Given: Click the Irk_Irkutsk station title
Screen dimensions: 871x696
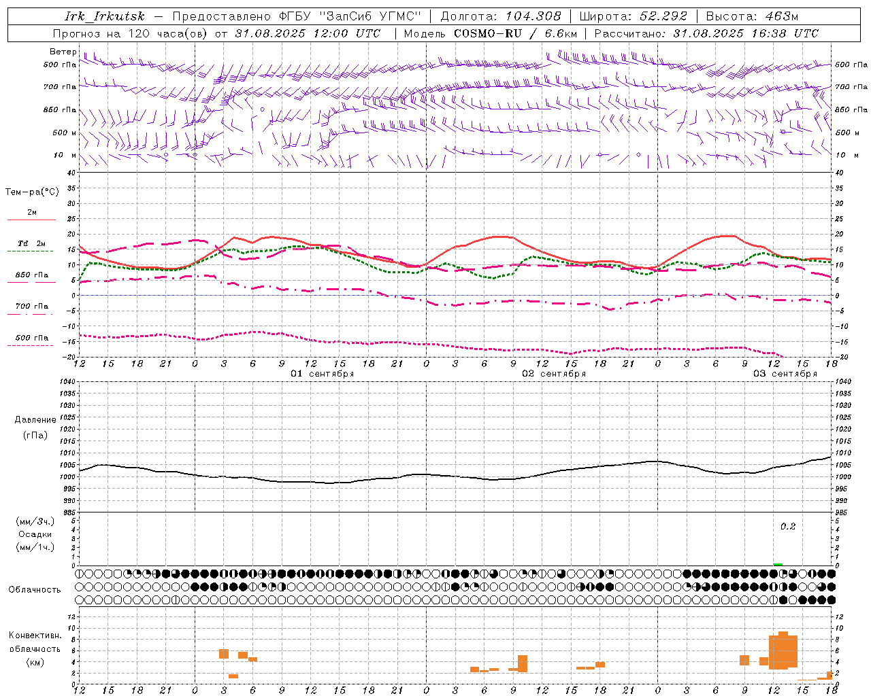Looking at the screenshot, I should tap(105, 16).
